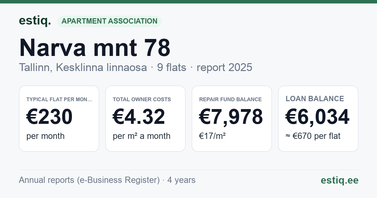Click the subtitle 'Tallinn, Kesklinna linnaosa · 9 flats · report 2025'

click(135, 67)
